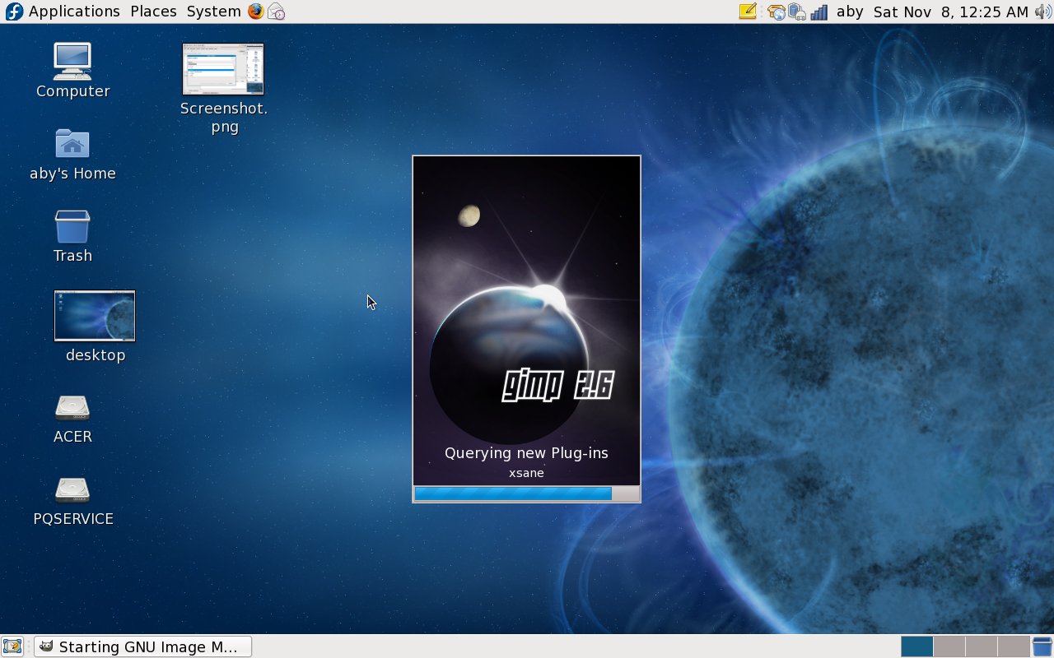The width and height of the screenshot is (1054, 658).
Task: Switch to the second workspace
Action: coord(949,646)
